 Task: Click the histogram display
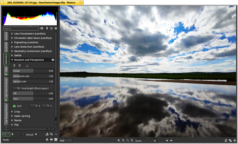[30, 16]
